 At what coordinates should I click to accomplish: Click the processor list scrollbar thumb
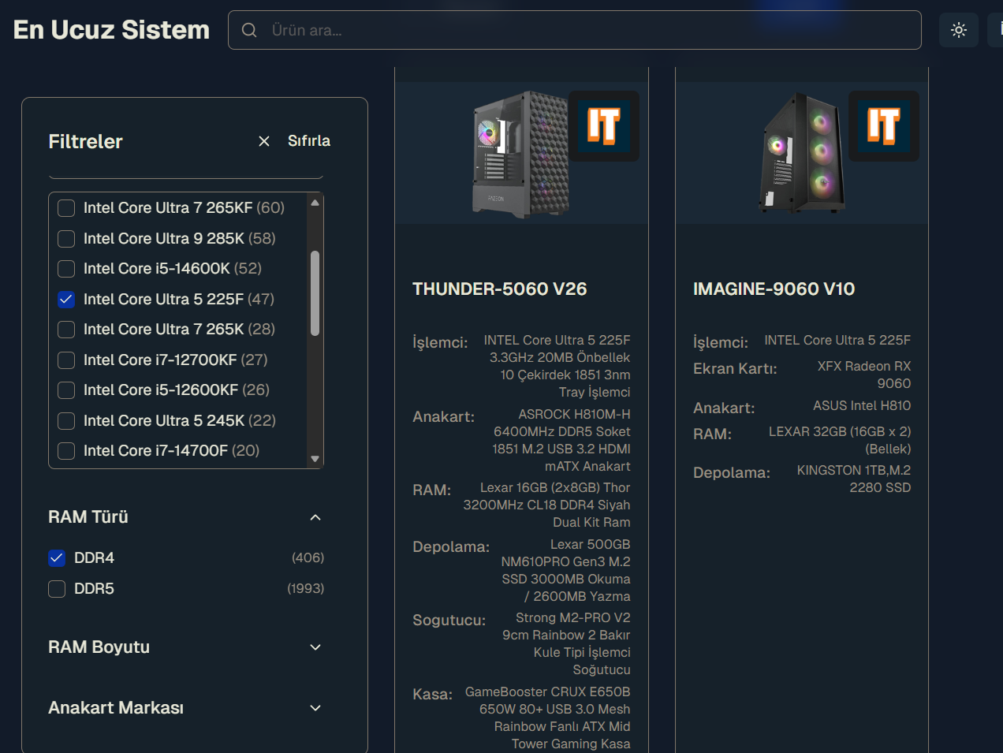(x=315, y=293)
